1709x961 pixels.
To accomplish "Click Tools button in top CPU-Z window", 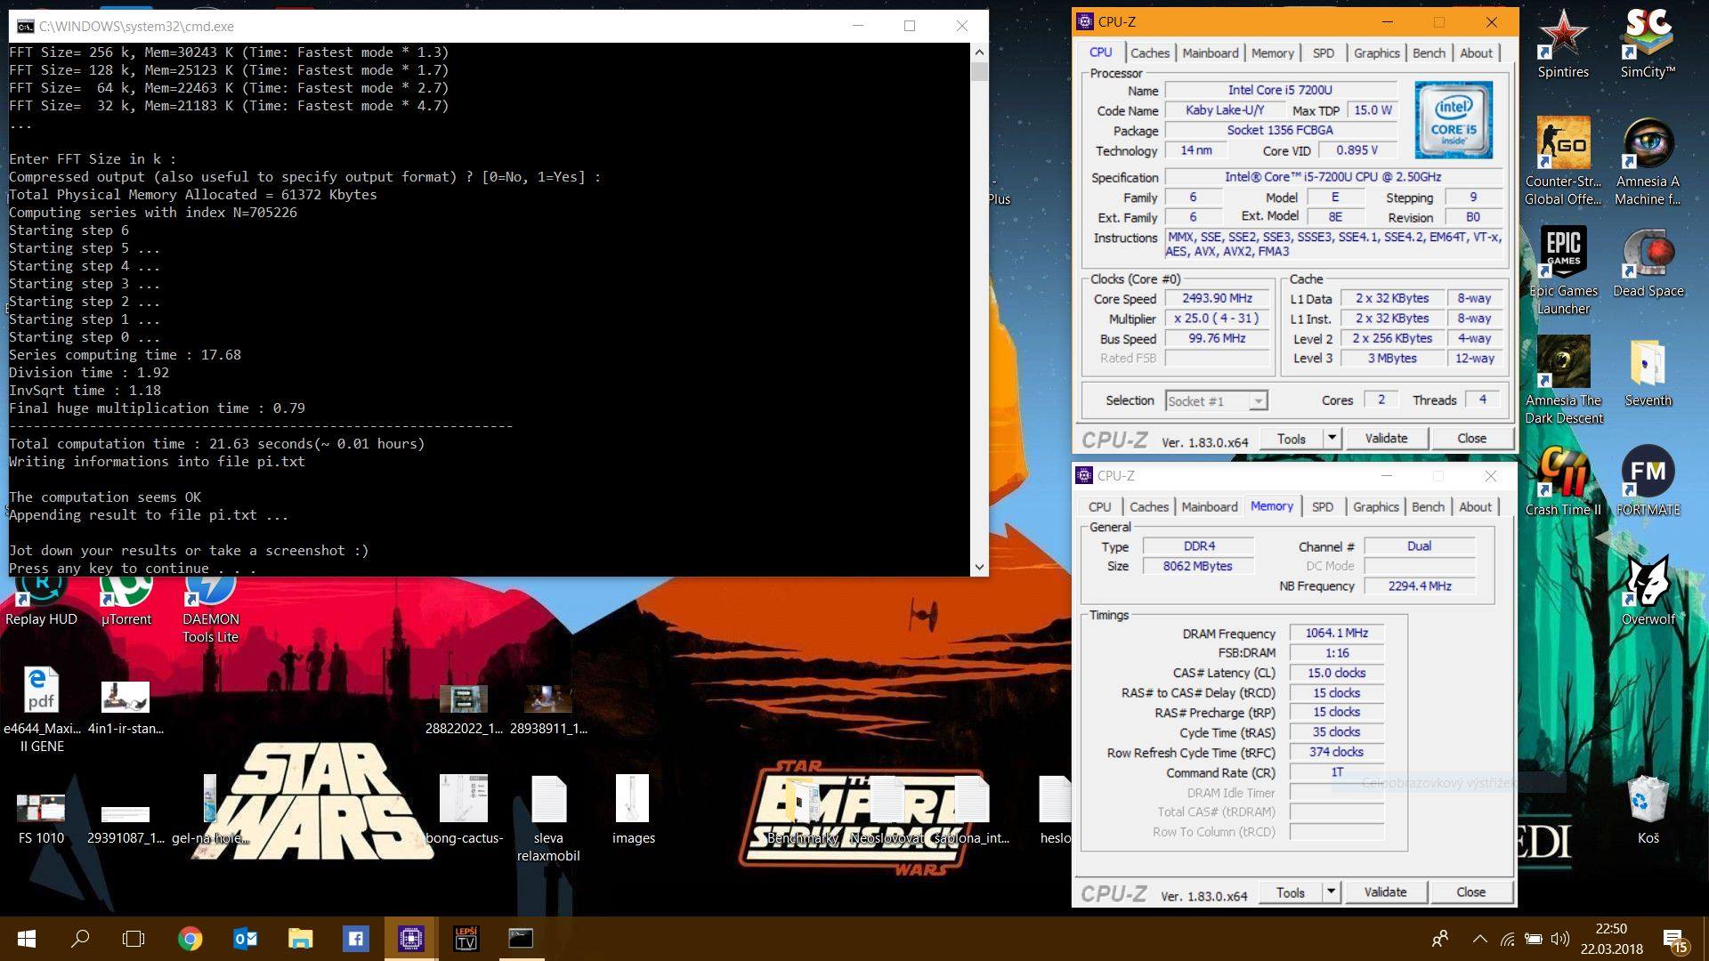I will tap(1292, 438).
